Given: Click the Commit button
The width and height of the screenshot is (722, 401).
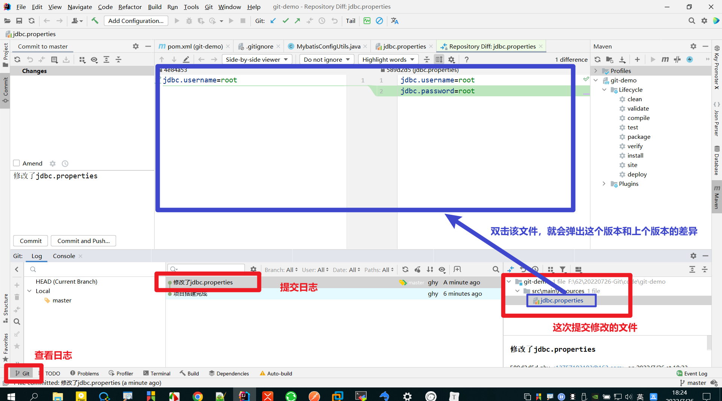Looking at the screenshot, I should [31, 241].
